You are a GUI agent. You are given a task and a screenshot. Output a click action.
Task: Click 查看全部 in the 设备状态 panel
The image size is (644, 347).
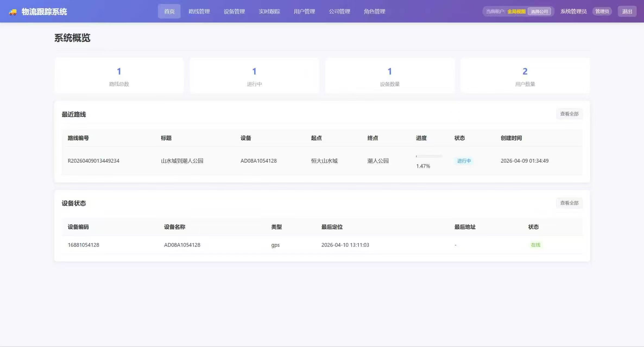point(569,203)
